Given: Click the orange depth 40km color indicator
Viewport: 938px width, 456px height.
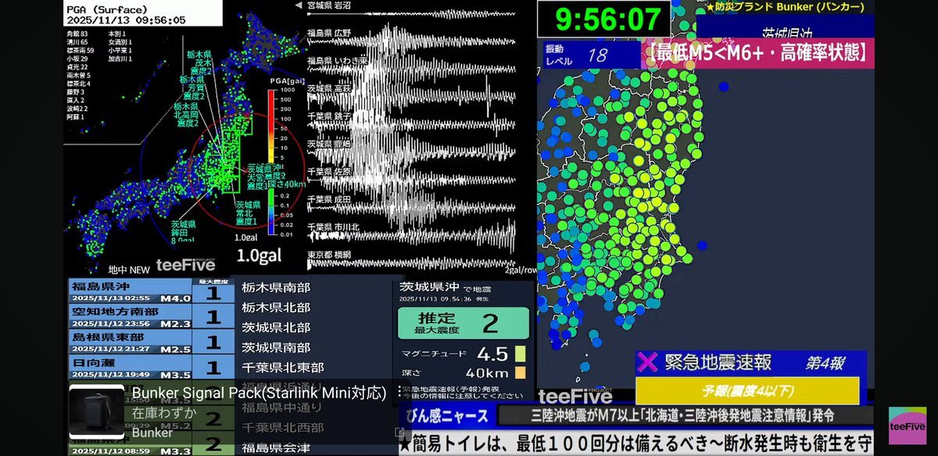Looking at the screenshot, I should (x=520, y=372).
